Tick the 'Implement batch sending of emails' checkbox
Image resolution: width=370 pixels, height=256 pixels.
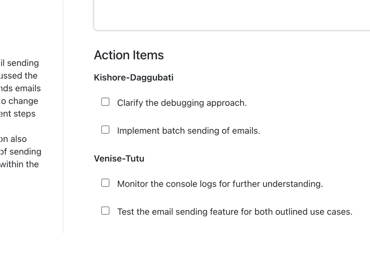[x=105, y=129]
